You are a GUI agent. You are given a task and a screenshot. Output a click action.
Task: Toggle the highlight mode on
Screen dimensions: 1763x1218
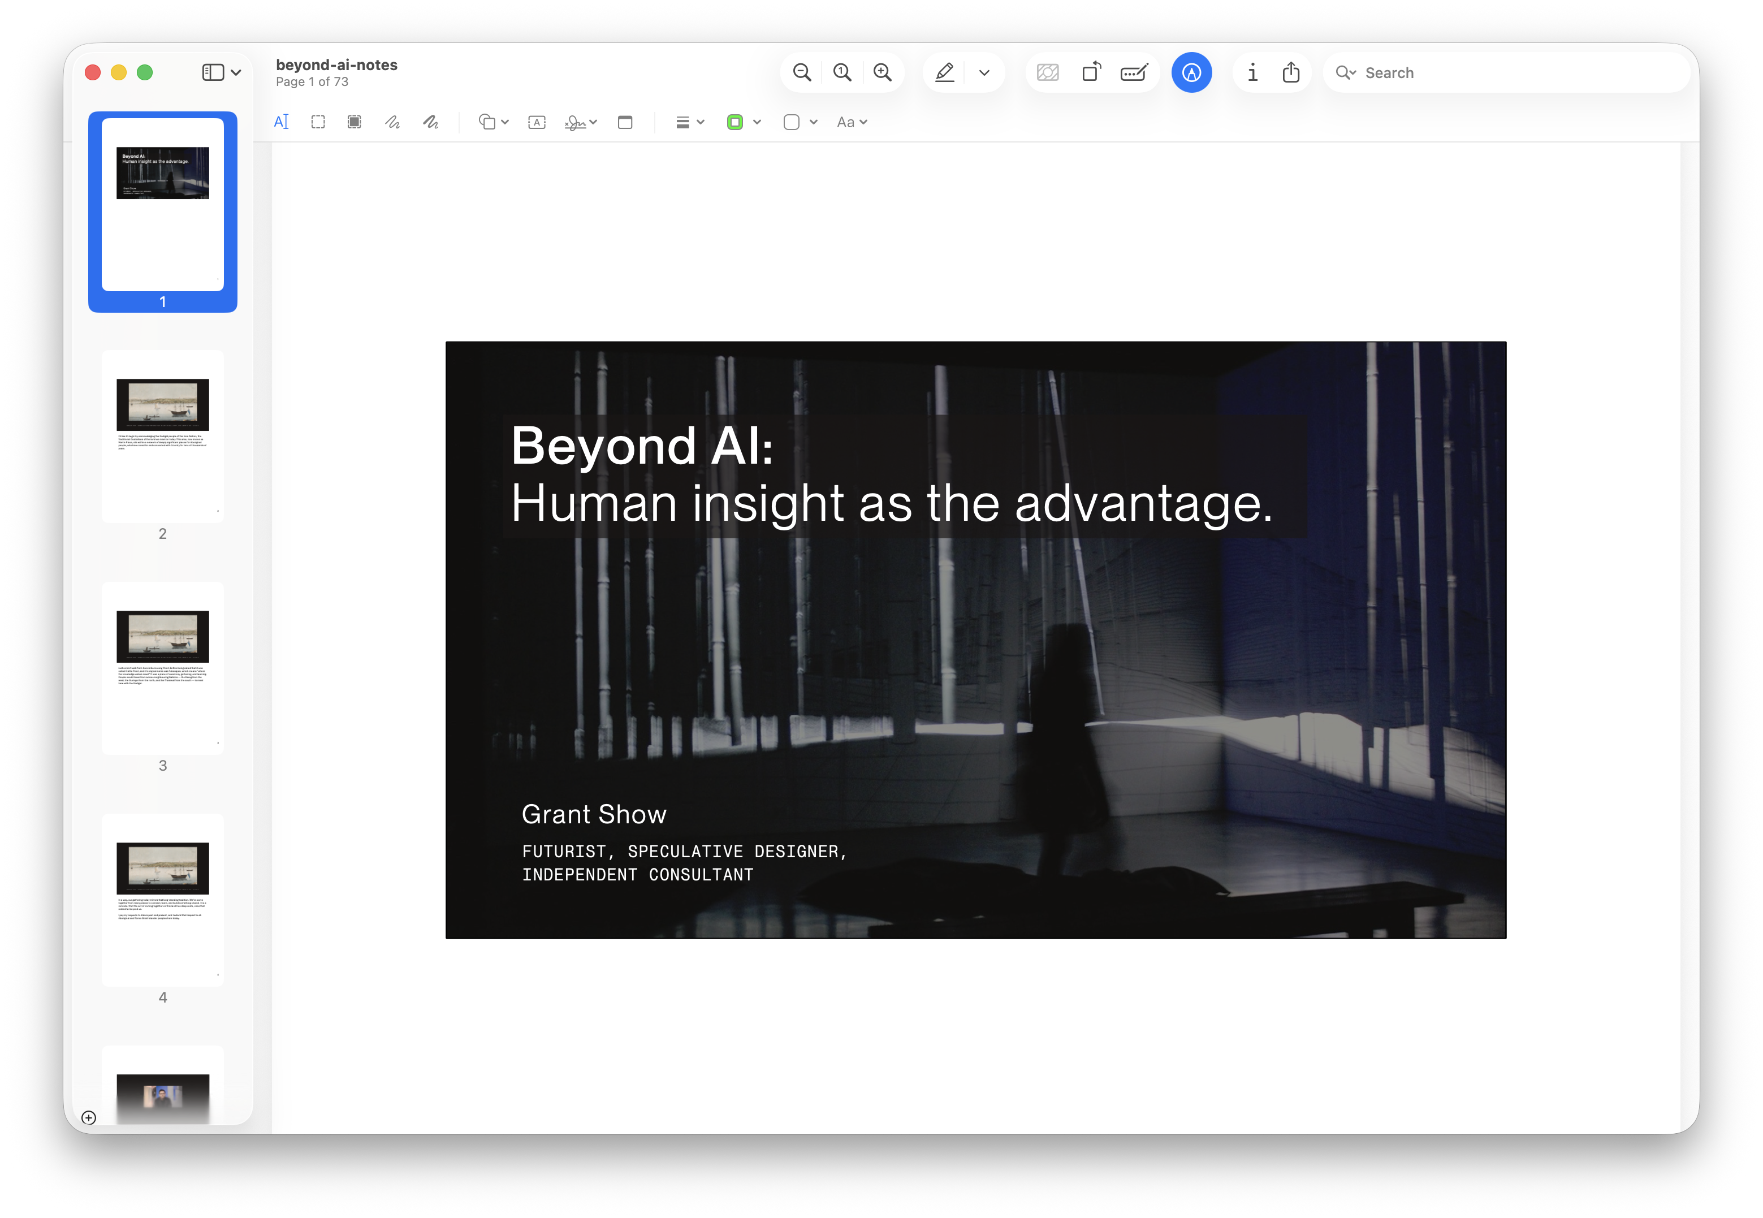(x=944, y=72)
